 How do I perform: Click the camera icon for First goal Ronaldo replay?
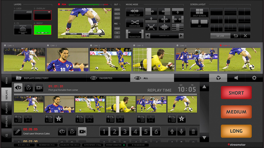click(x=39, y=88)
